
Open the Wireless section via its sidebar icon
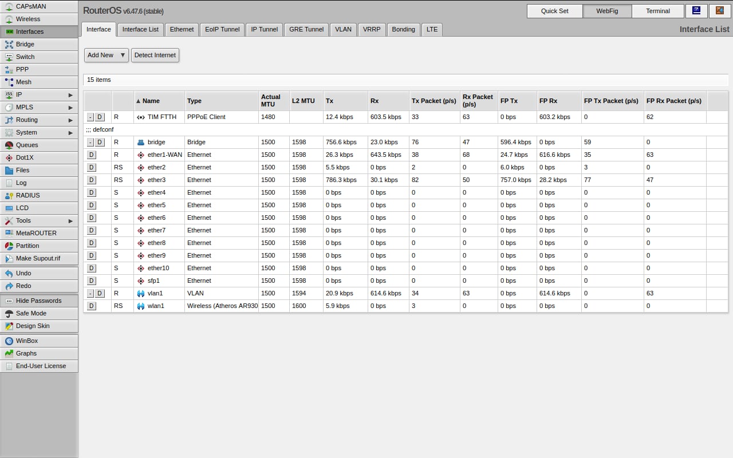pos(9,19)
